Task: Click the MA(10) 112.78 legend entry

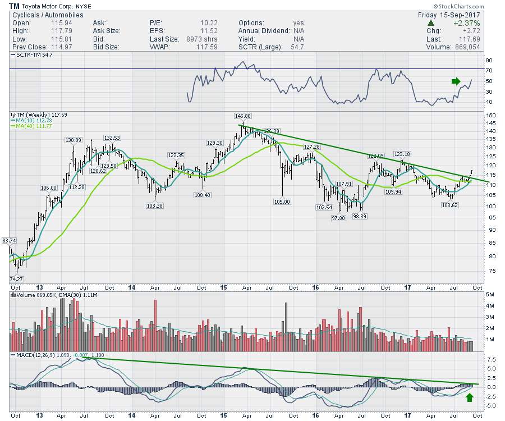Action: click(31, 121)
